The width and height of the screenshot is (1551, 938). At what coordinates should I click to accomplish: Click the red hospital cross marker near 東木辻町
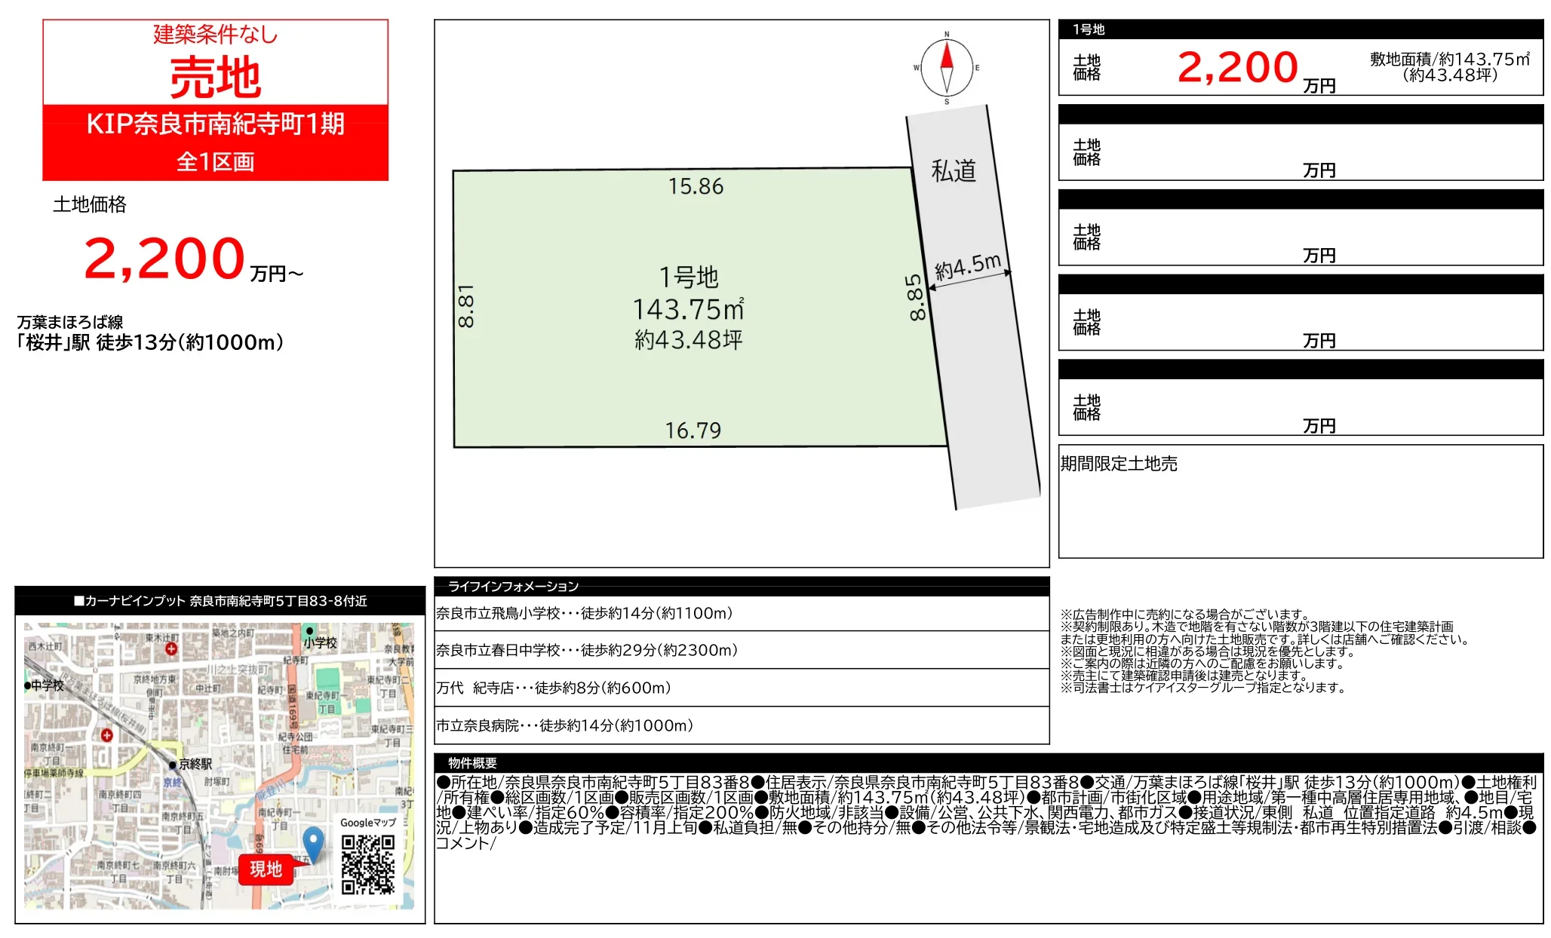(171, 648)
